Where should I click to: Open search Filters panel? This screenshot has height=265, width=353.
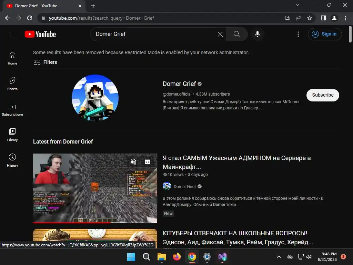pyautogui.click(x=45, y=62)
